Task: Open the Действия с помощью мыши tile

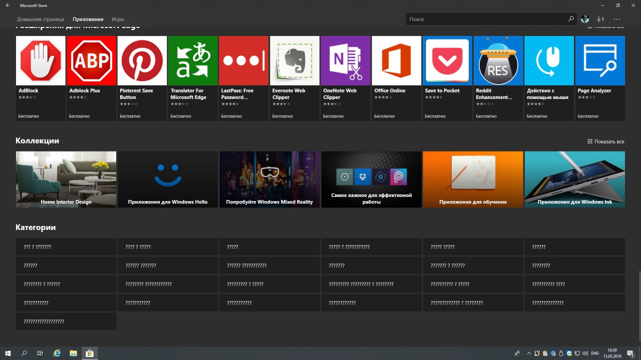Action: 549,78
